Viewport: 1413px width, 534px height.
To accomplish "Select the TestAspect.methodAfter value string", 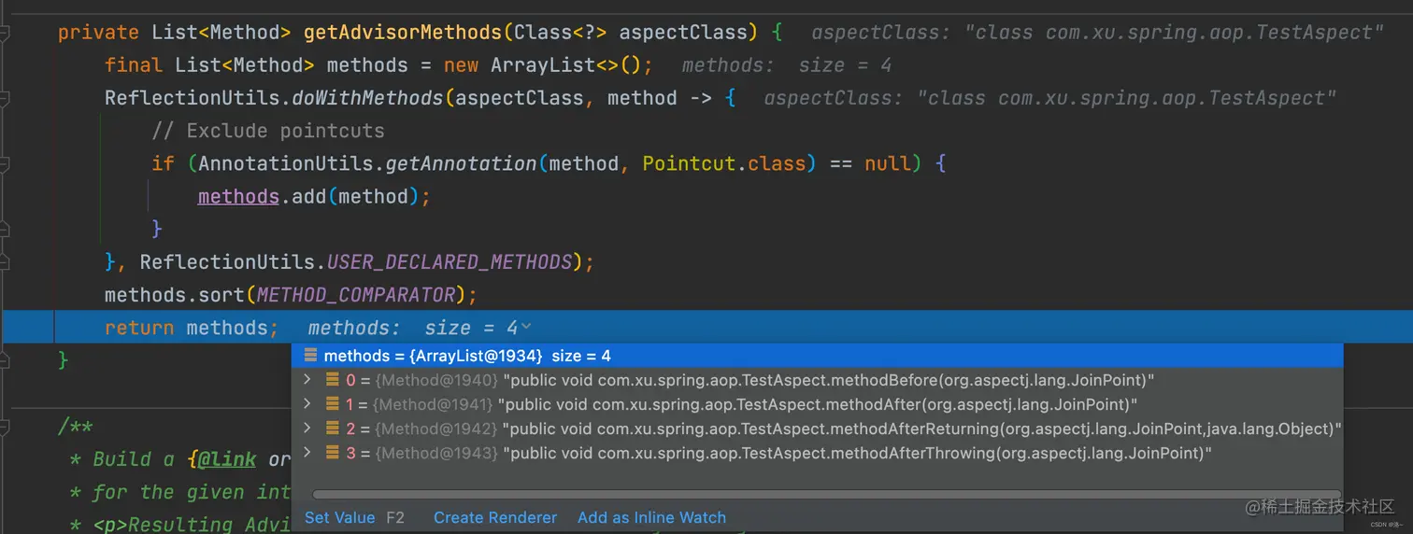I will coord(818,404).
